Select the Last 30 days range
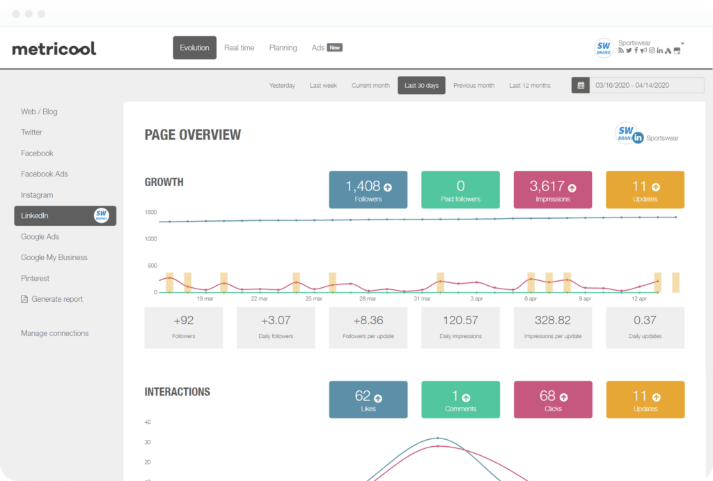Screen dimensions: 713x481 421,86
